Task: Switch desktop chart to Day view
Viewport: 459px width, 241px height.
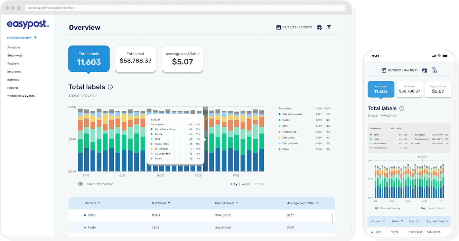Action: (234, 184)
